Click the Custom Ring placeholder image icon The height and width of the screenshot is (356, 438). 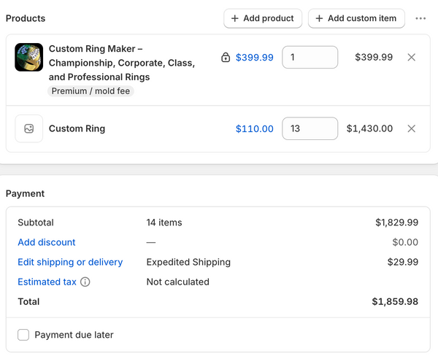pos(28,128)
